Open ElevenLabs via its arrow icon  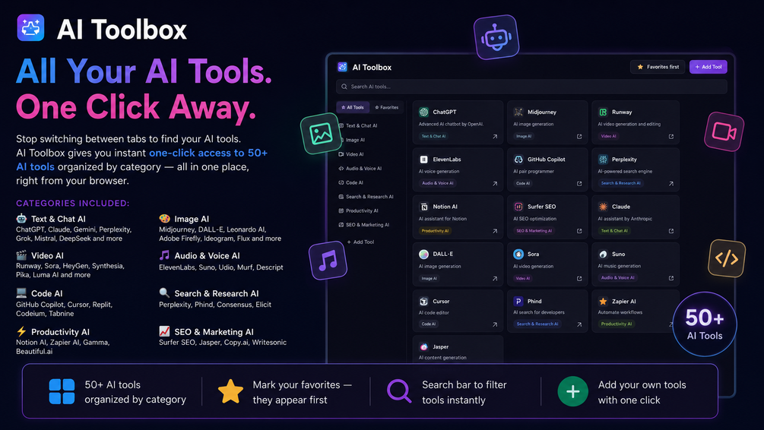[x=495, y=184]
